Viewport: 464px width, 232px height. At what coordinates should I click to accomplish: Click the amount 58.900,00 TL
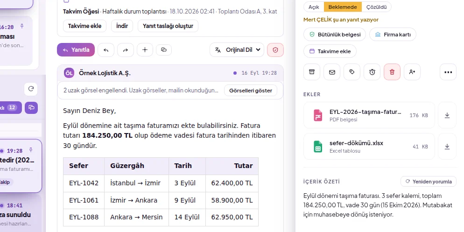232,200
